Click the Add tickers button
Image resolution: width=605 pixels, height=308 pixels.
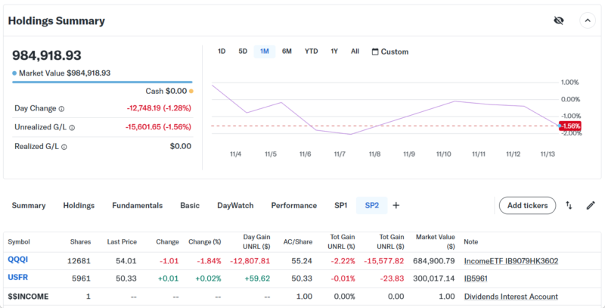pyautogui.click(x=527, y=205)
